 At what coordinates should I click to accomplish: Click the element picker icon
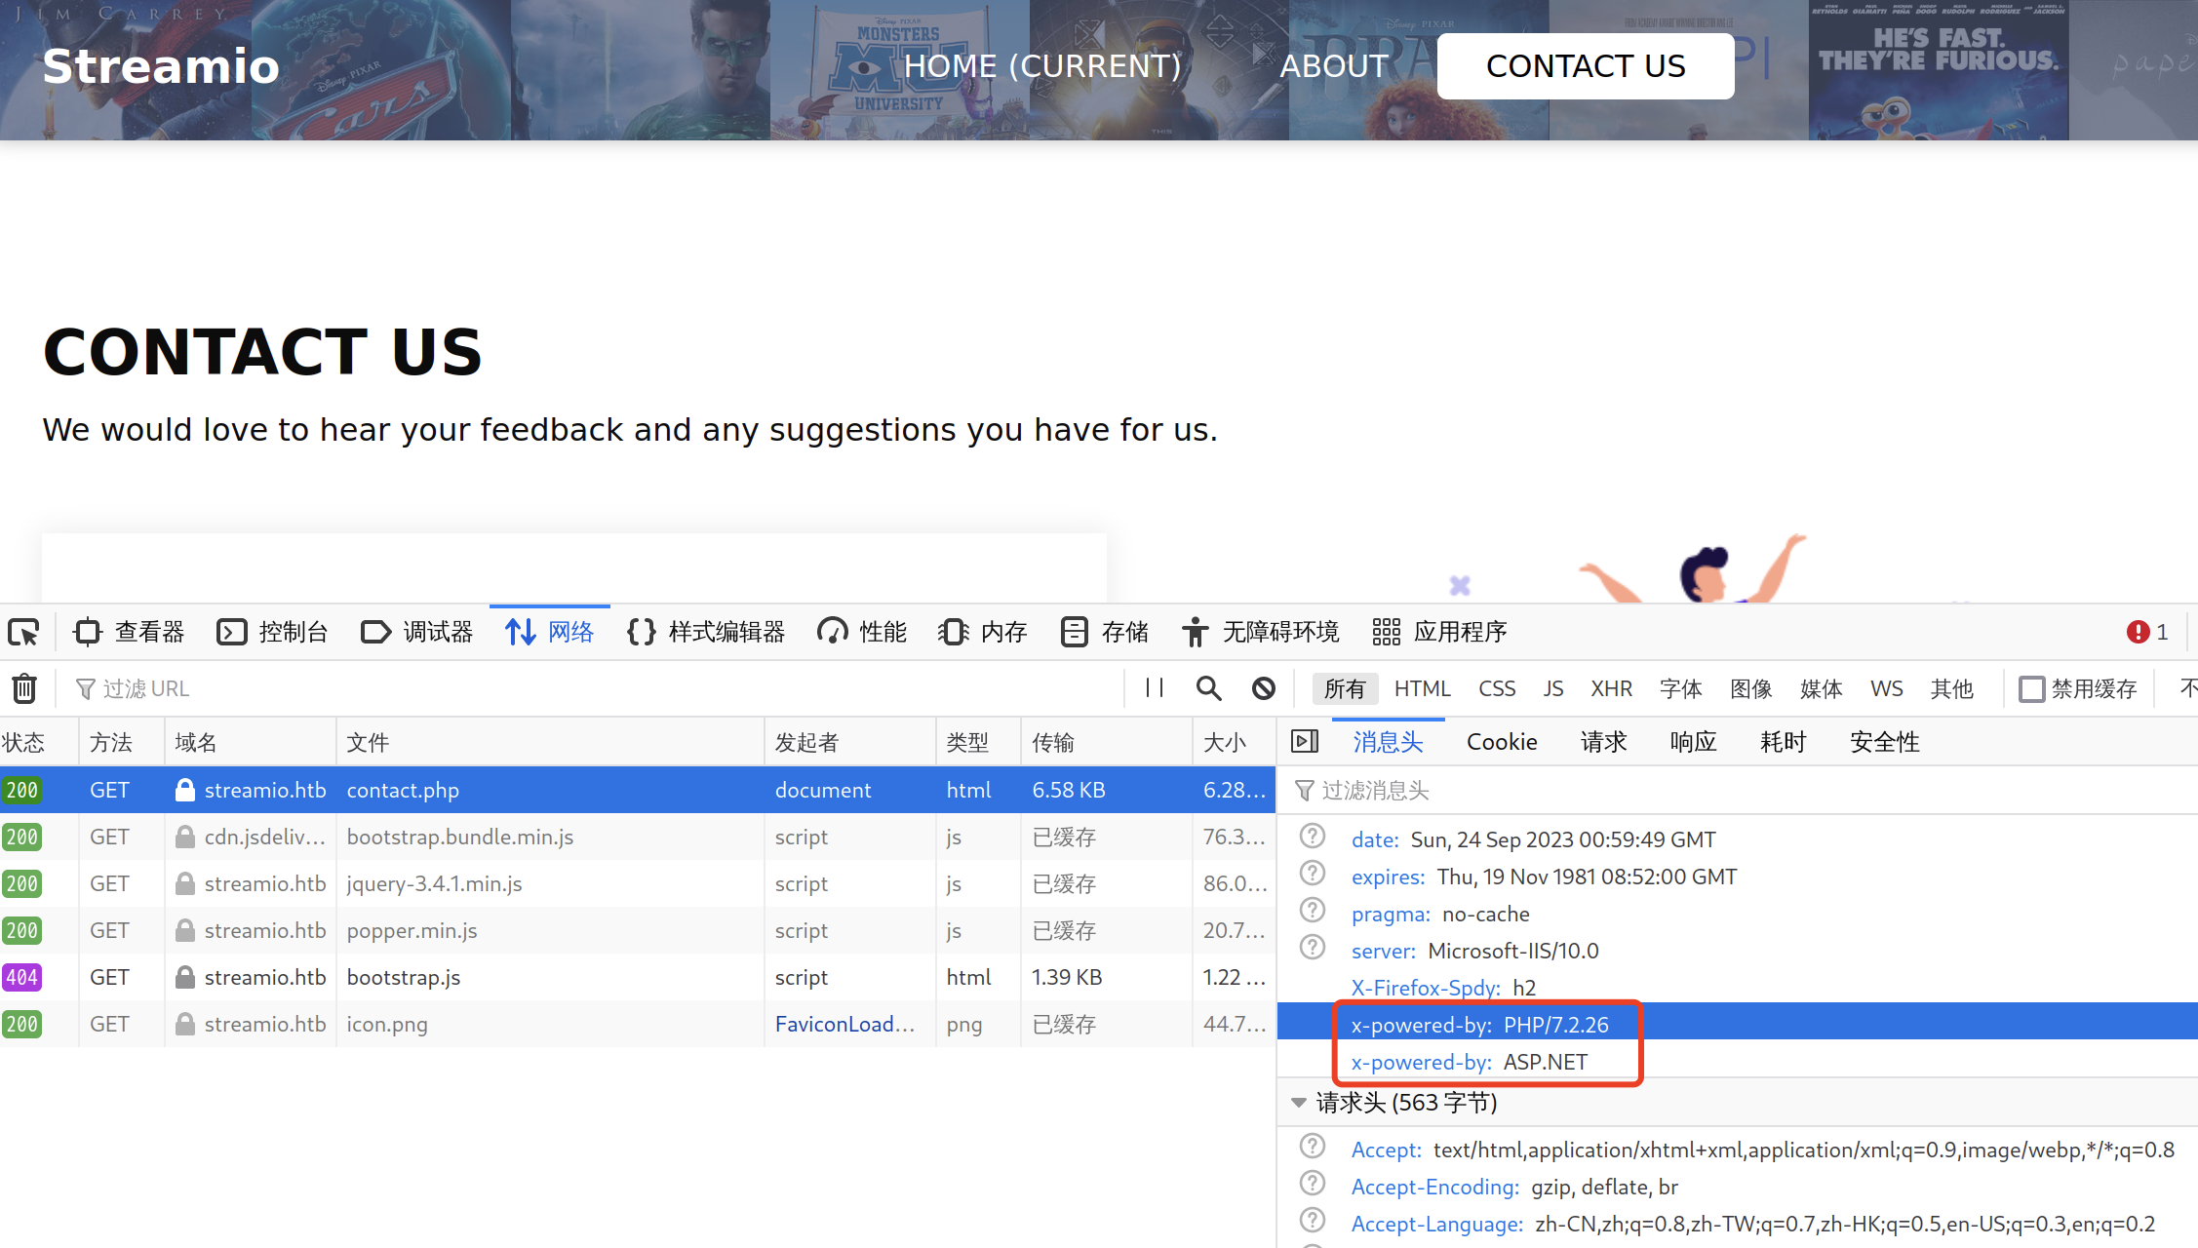tap(23, 632)
